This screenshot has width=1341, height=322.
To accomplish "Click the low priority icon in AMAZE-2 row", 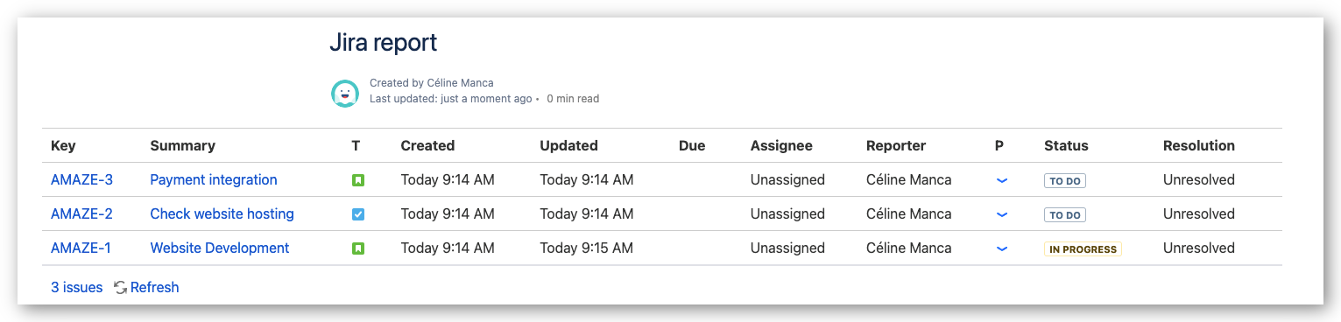I will point(1002,214).
